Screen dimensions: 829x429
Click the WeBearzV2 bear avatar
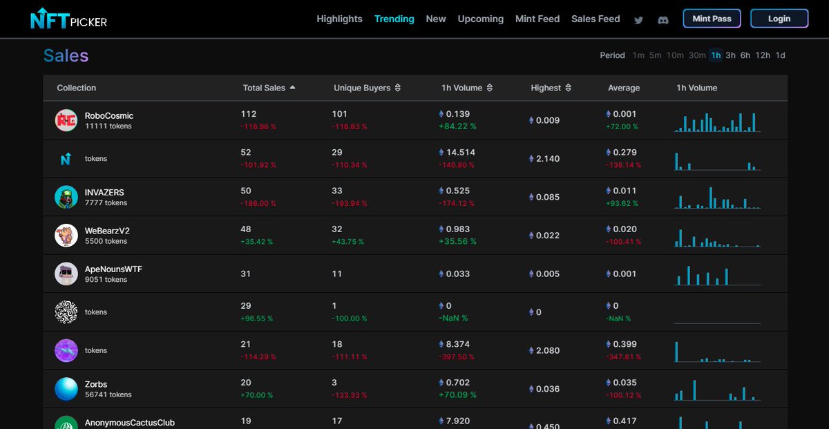coord(66,236)
